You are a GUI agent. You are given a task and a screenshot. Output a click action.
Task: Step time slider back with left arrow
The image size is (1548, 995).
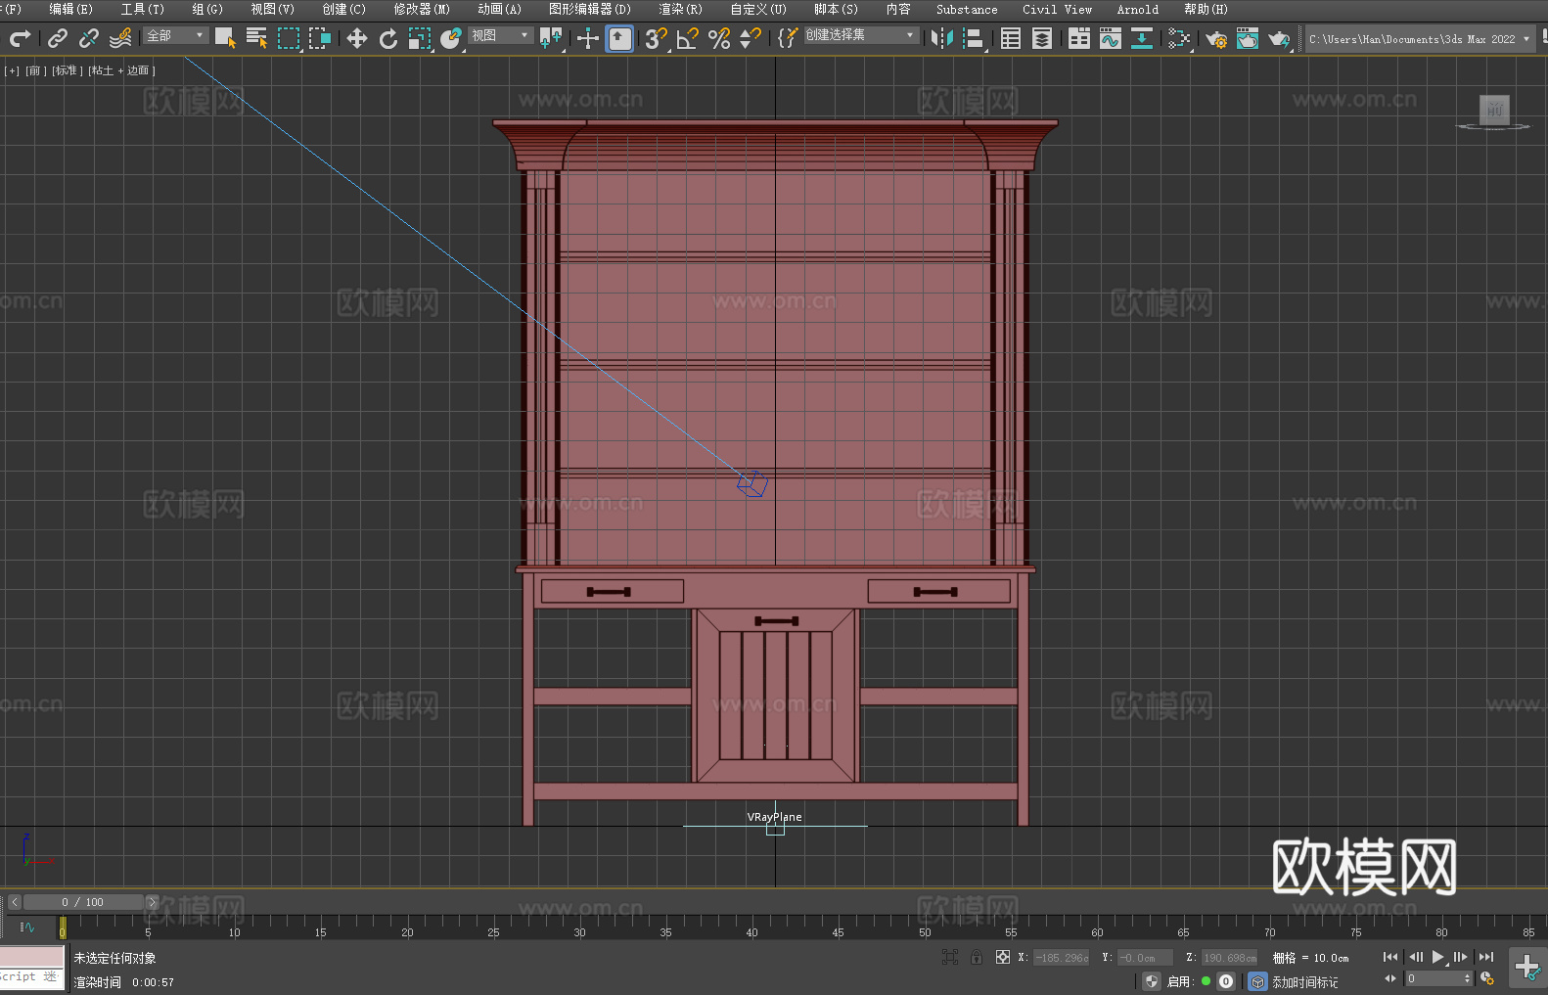(14, 902)
